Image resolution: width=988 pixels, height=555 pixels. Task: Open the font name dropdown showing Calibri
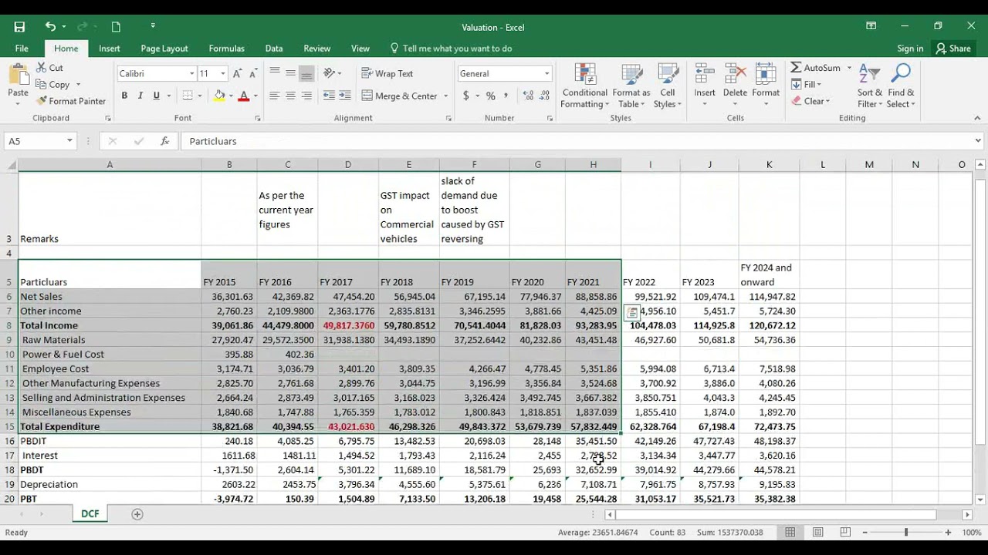[x=191, y=74]
